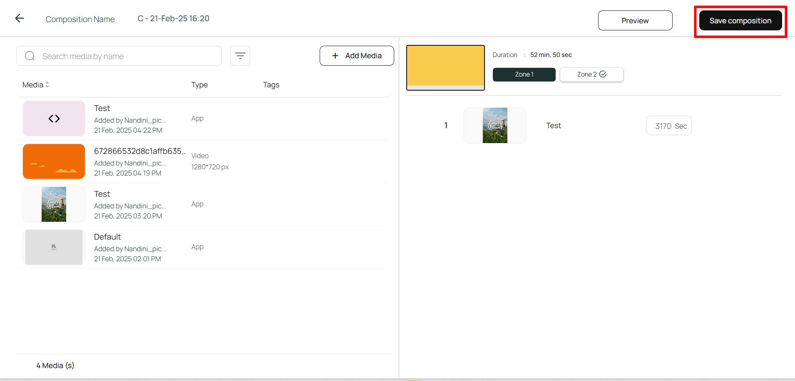Select the Test app added at 03:20 PM
The width and height of the screenshot is (795, 381).
pyautogui.click(x=102, y=194)
